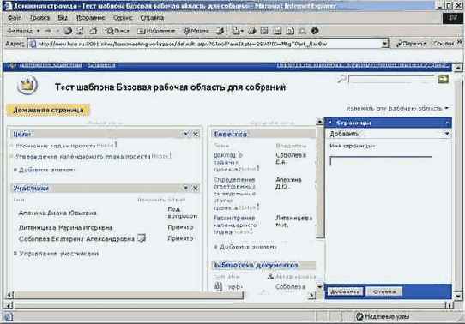Click the Отмена button in Страницы pane
Image resolution: width=465 pixels, height=324 pixels.
click(384, 291)
